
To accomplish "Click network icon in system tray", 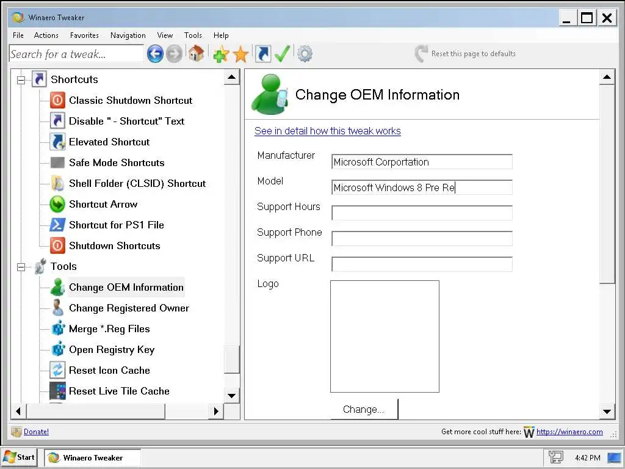I will click(555, 457).
